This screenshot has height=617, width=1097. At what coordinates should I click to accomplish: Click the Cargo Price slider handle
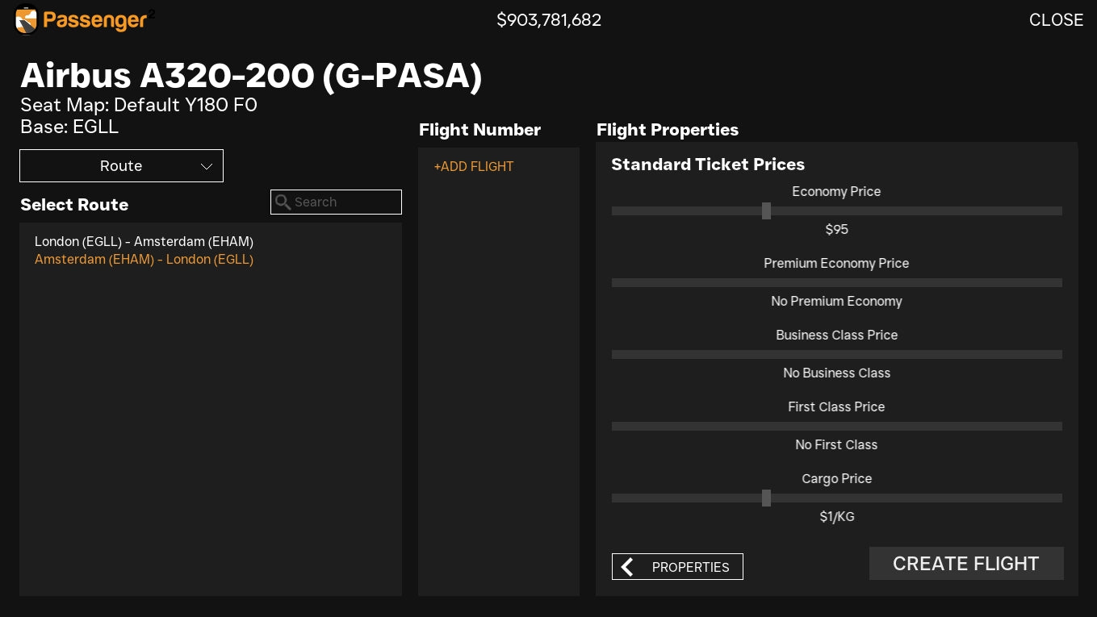[766, 498]
